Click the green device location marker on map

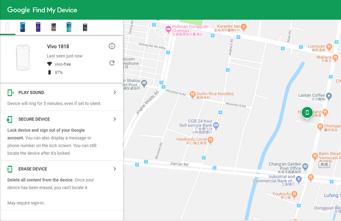(307, 113)
